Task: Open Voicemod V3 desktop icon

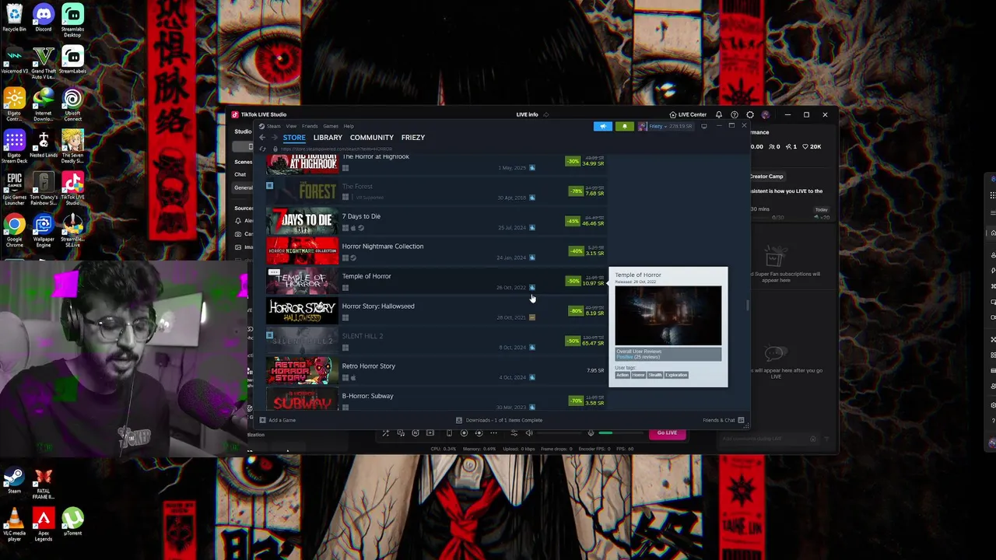Action: [14, 61]
